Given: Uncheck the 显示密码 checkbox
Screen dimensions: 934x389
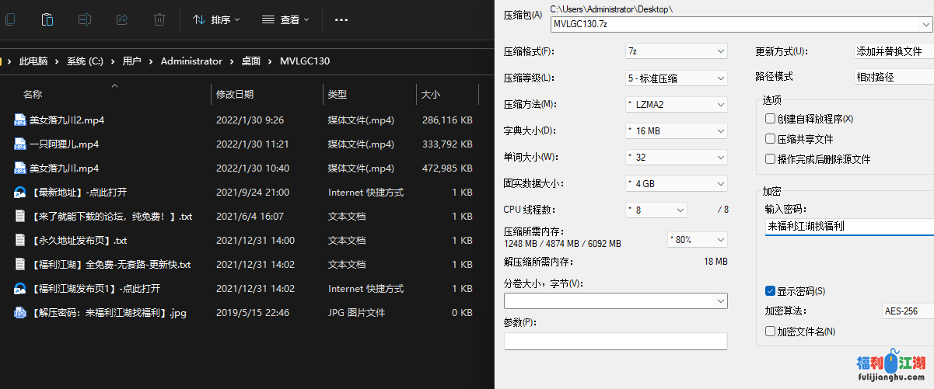Looking at the screenshot, I should pos(770,291).
